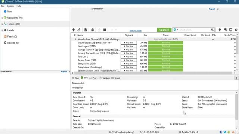This screenshot has height=134, width=239.
Task: Click the warning triangle in status bar
Action: coord(233,132)
